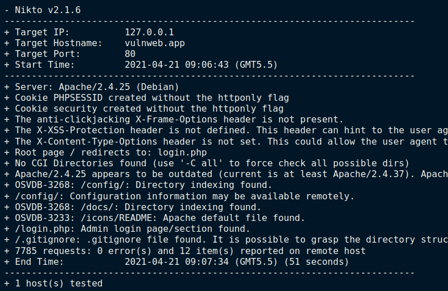Click the Apache outdated version warning
448x291 pixels.
click(227, 174)
